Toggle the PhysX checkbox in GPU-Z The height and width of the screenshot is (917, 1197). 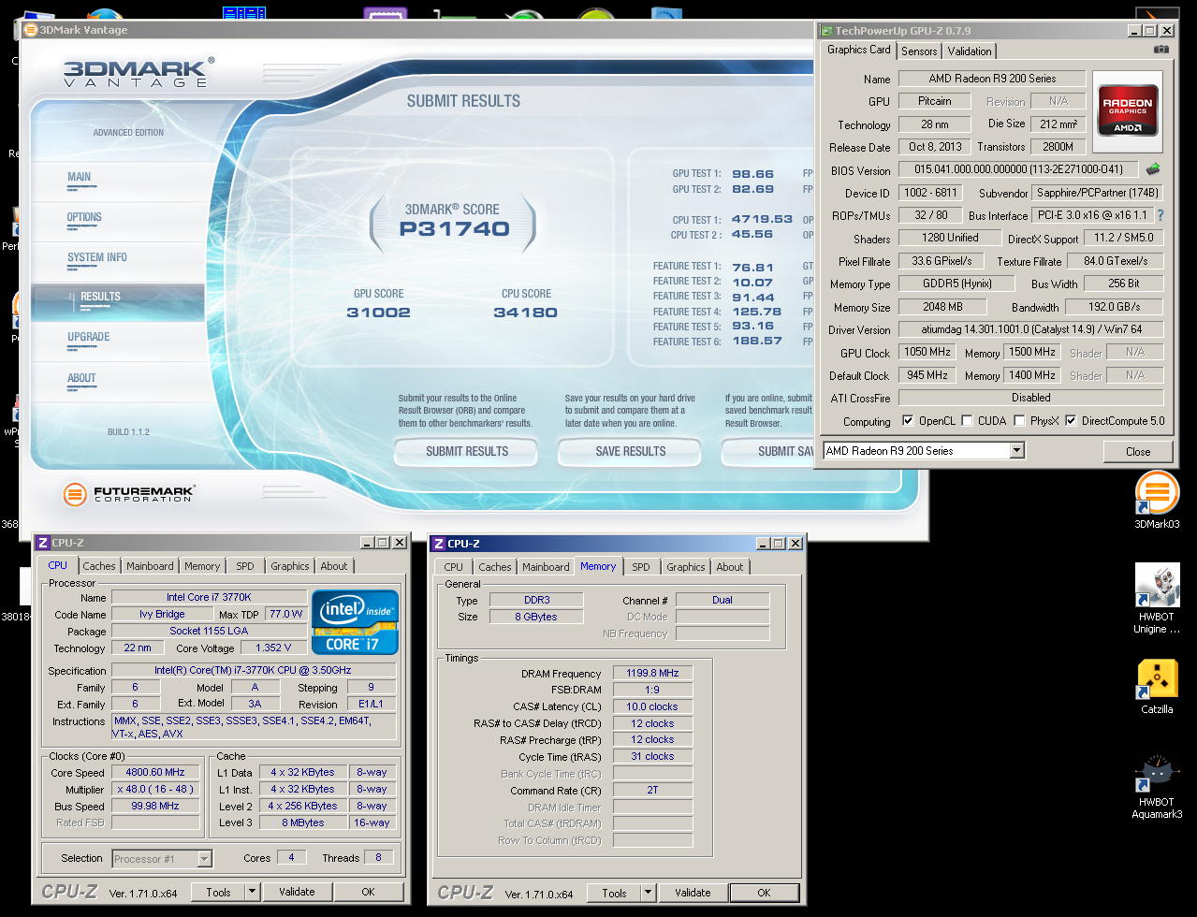(x=1019, y=421)
